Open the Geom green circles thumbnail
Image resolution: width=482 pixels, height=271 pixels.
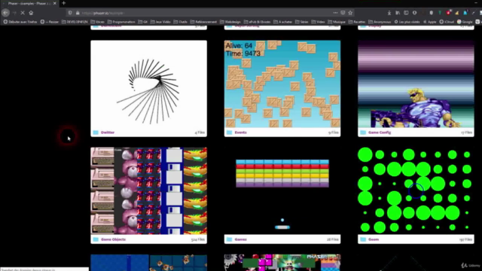coord(416,190)
